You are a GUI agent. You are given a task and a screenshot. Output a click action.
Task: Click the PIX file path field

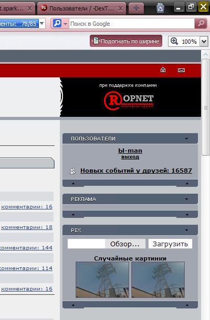coord(86,244)
